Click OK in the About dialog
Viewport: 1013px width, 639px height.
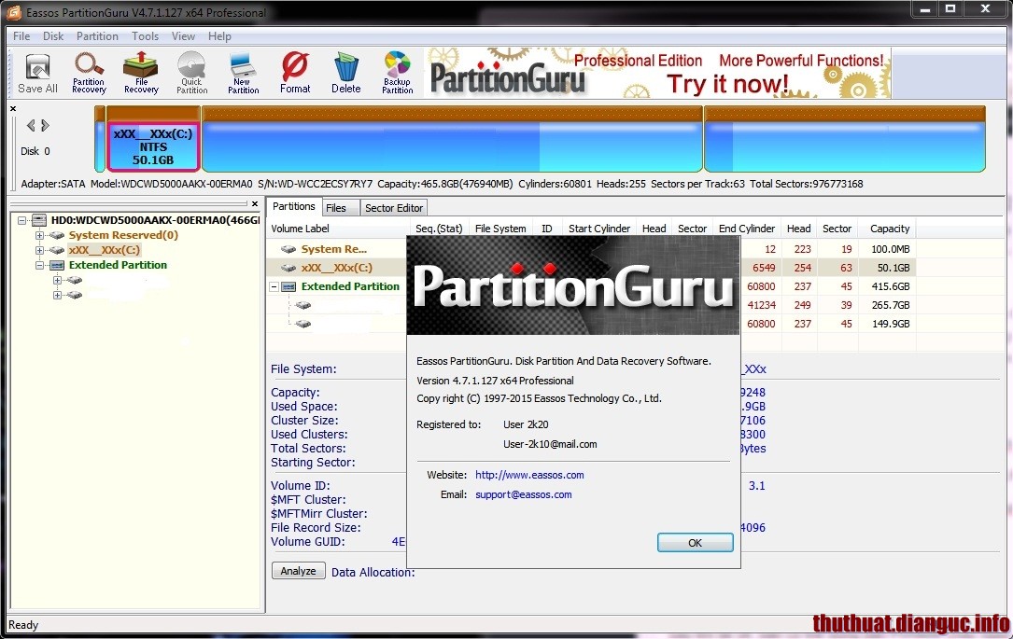tap(696, 543)
